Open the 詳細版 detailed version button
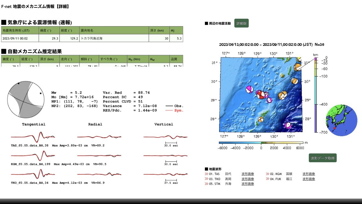 (x=242, y=23)
